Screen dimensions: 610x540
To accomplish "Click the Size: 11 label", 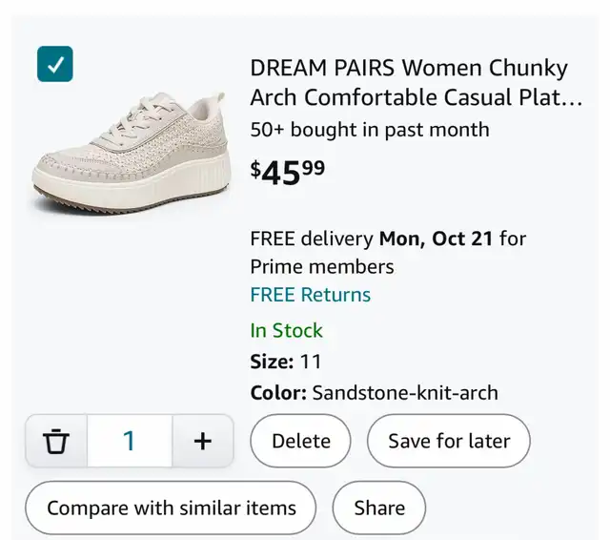I will (286, 362).
